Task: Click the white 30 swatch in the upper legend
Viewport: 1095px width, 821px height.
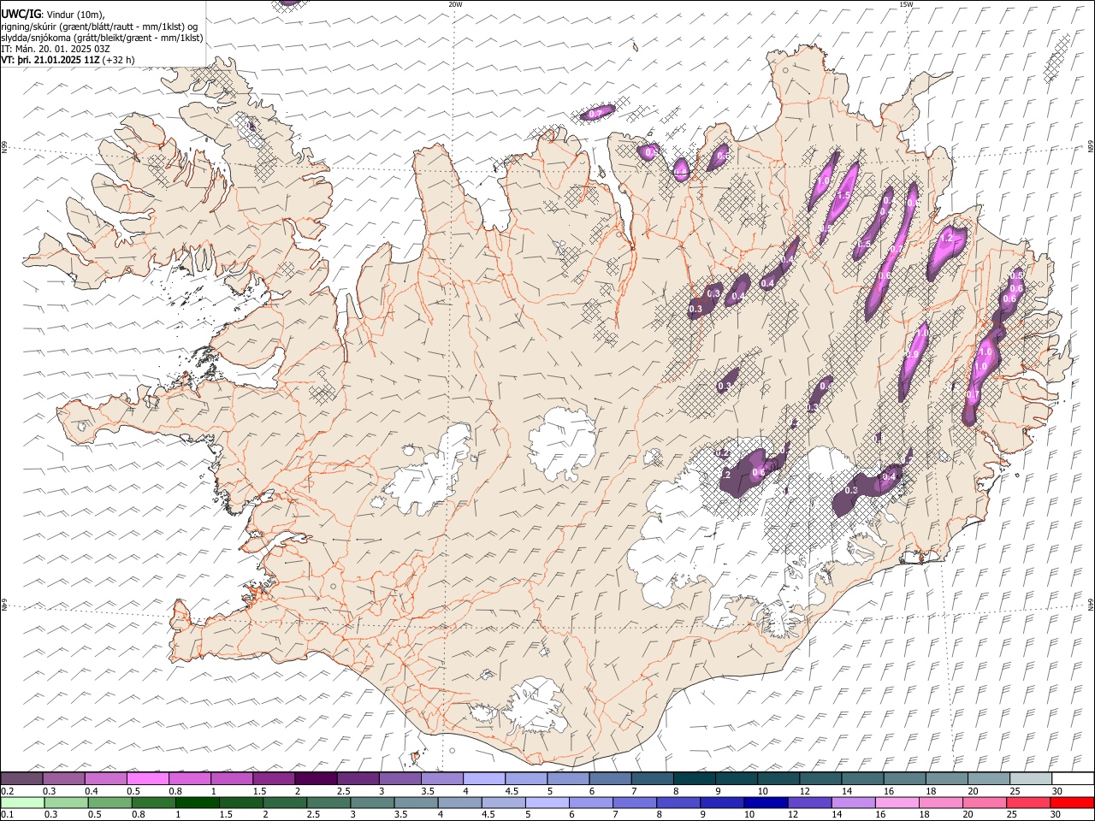Action: [1073, 779]
